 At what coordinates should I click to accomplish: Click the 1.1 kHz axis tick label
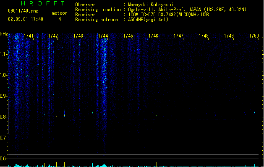point(3,54)
